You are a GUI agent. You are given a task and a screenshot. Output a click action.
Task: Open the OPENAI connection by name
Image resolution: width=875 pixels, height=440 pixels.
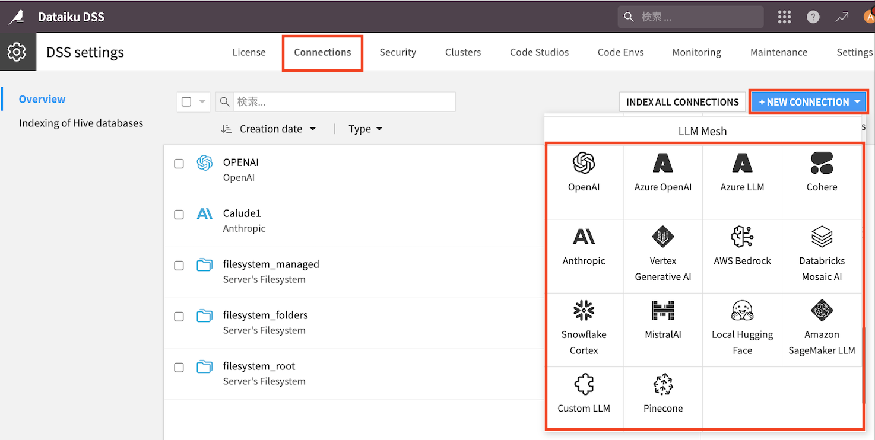pos(240,162)
